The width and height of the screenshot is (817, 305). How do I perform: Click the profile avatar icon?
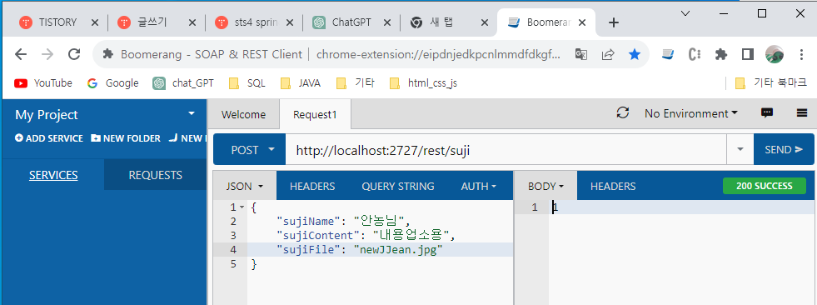click(775, 54)
